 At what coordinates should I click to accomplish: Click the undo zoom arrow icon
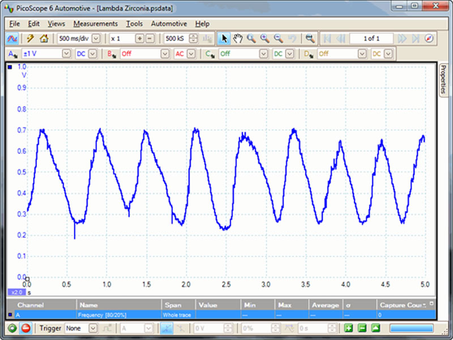coord(292,39)
